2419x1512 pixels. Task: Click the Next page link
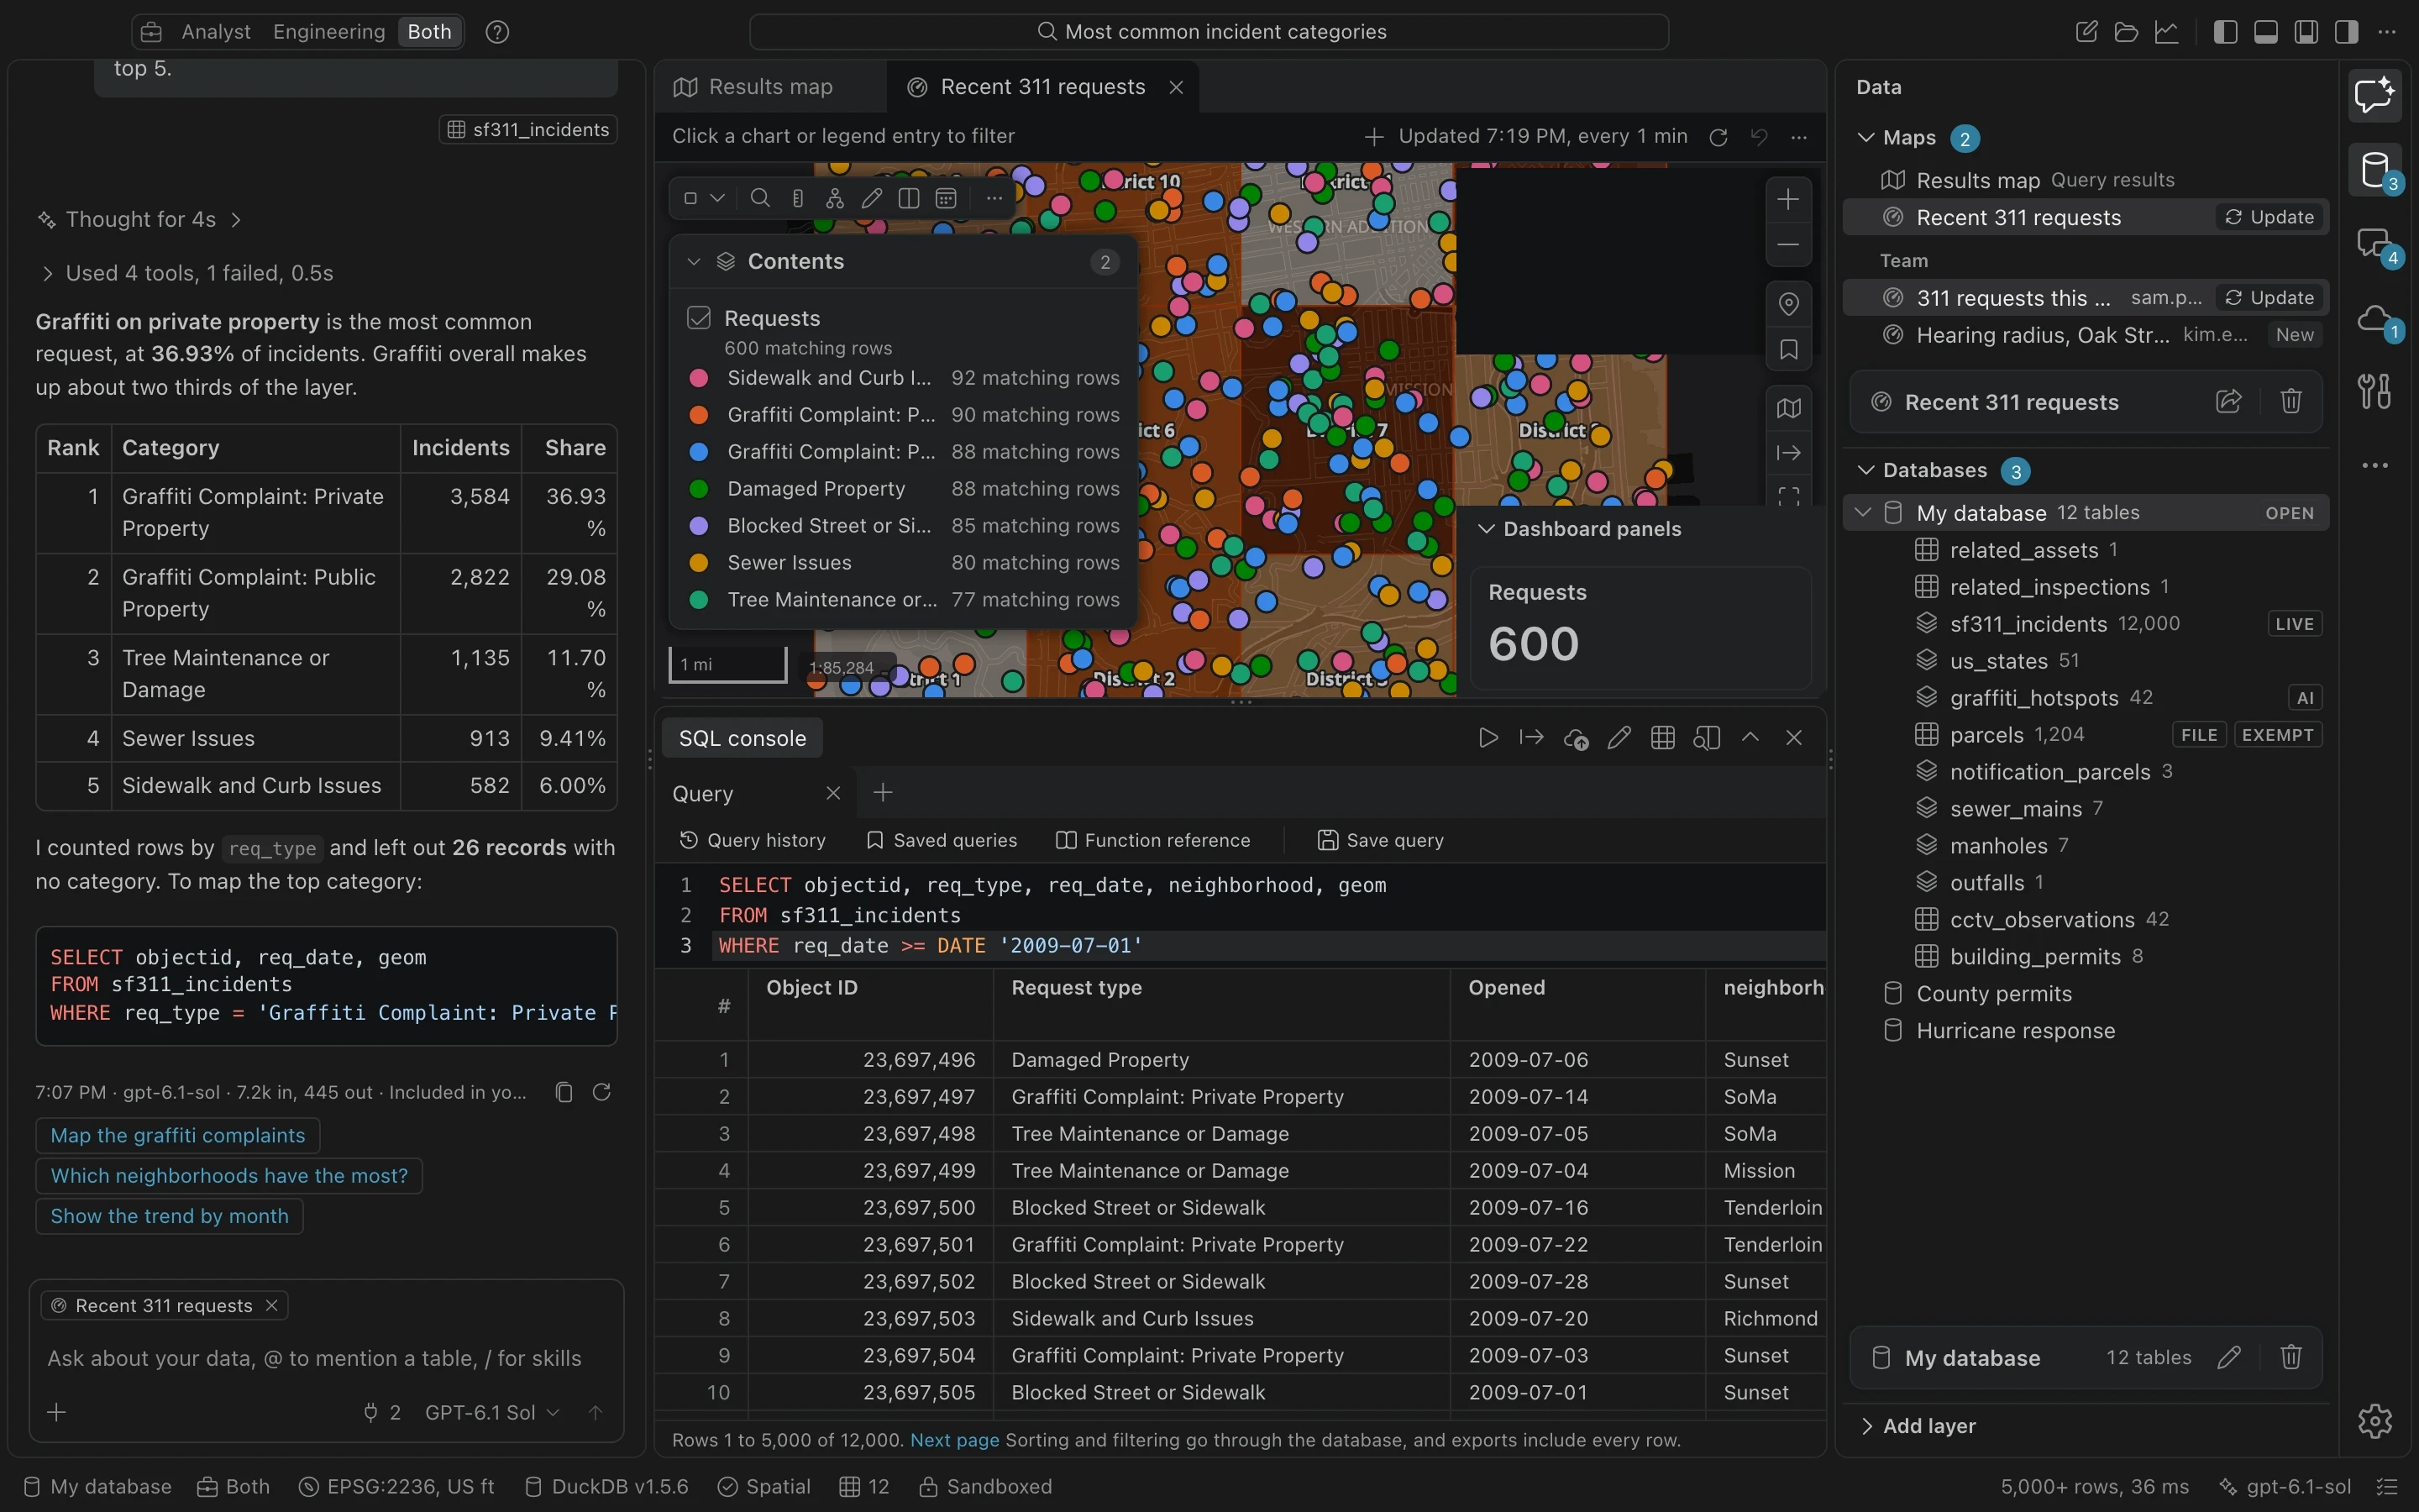coord(955,1440)
